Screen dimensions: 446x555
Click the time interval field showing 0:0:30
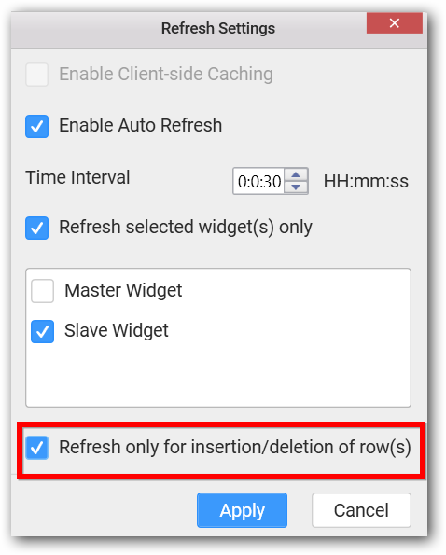[x=258, y=181]
